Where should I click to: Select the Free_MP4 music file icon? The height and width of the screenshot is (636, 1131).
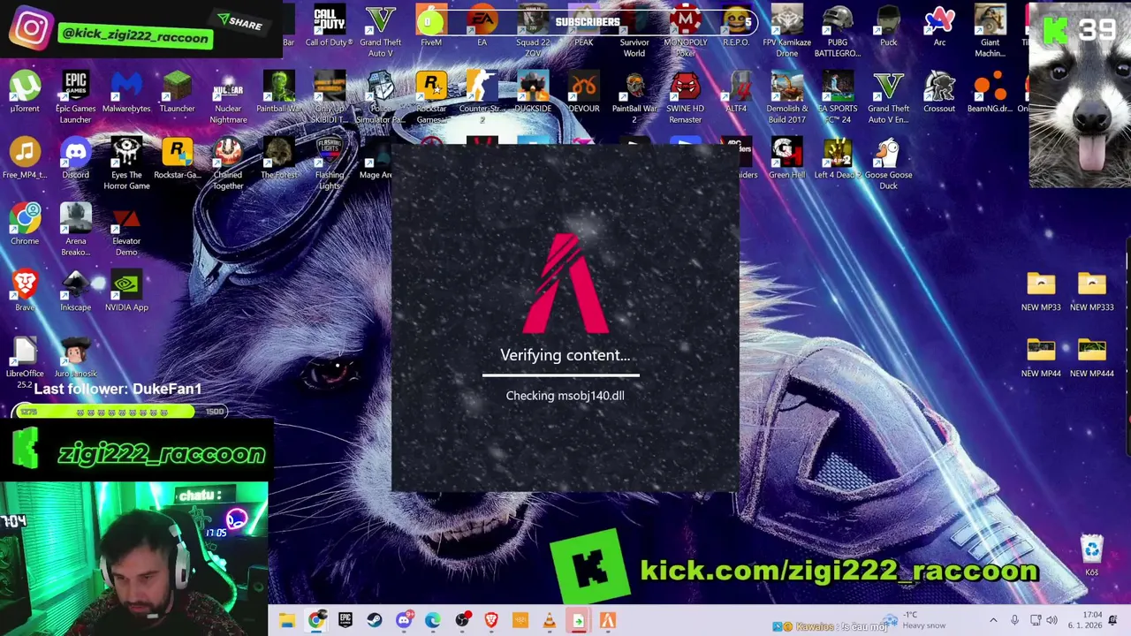coord(25,159)
